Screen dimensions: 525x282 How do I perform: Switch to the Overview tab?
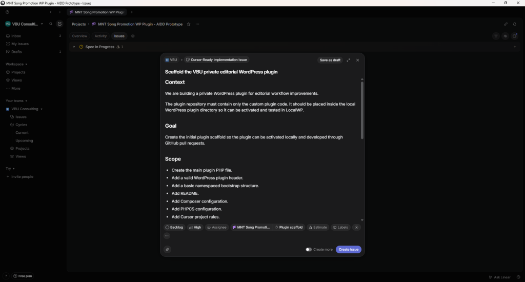[79, 36]
